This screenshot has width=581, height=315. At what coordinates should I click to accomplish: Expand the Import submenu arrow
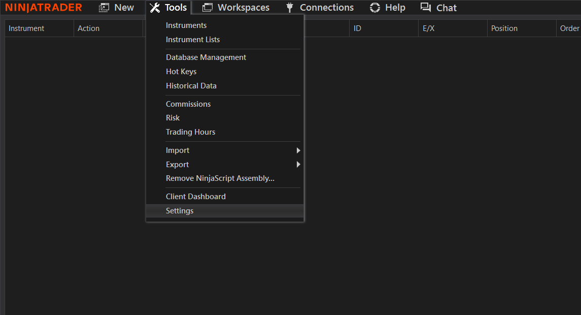(298, 150)
